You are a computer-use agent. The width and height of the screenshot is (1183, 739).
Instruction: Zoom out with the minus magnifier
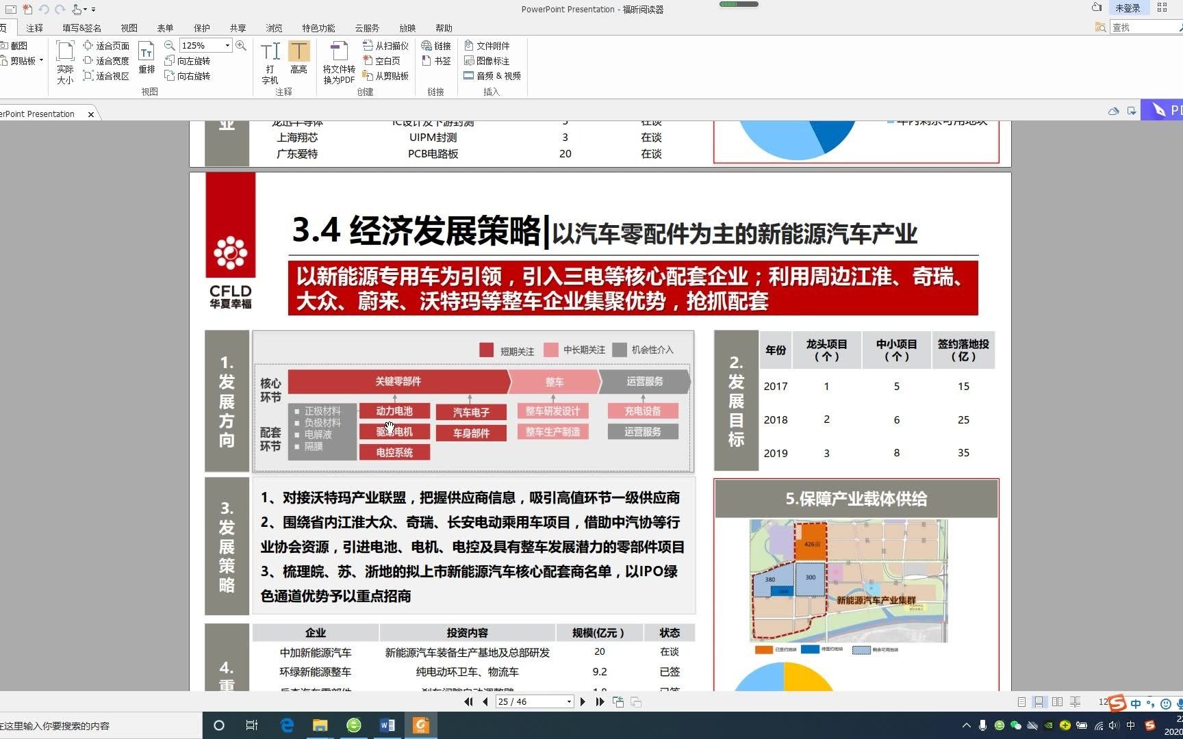170,45
